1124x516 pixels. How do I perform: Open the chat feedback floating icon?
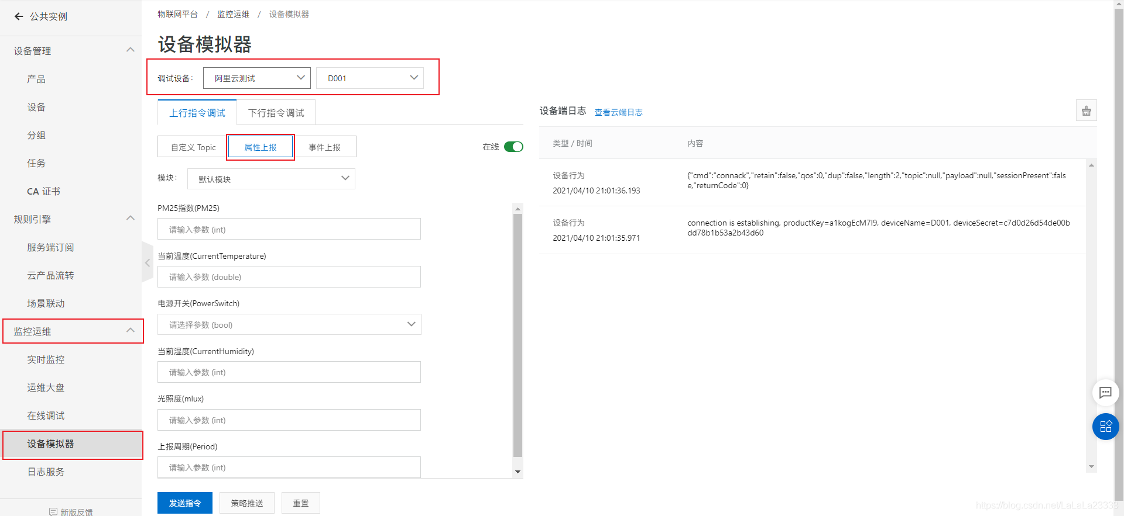(1105, 393)
